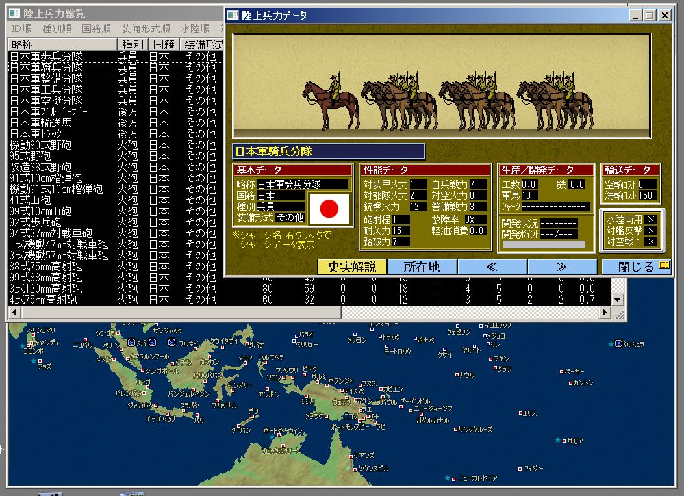
Task: Click the list's scroll-down arrow
Action: [617, 300]
